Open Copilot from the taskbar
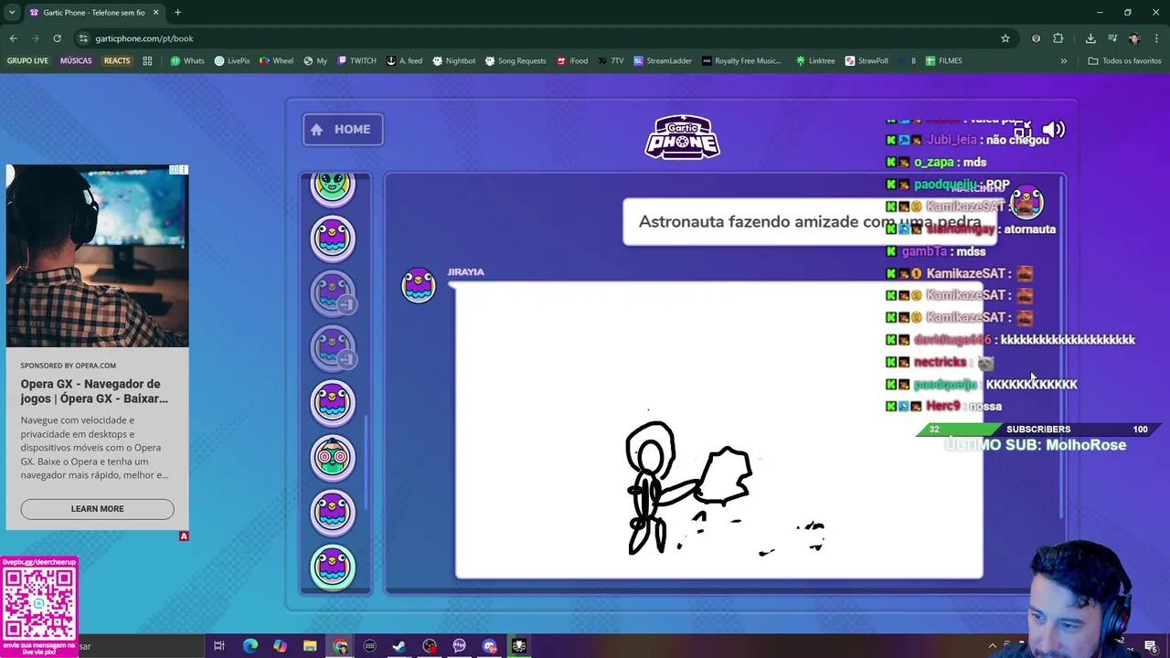This screenshot has height=658, width=1170. click(280, 646)
